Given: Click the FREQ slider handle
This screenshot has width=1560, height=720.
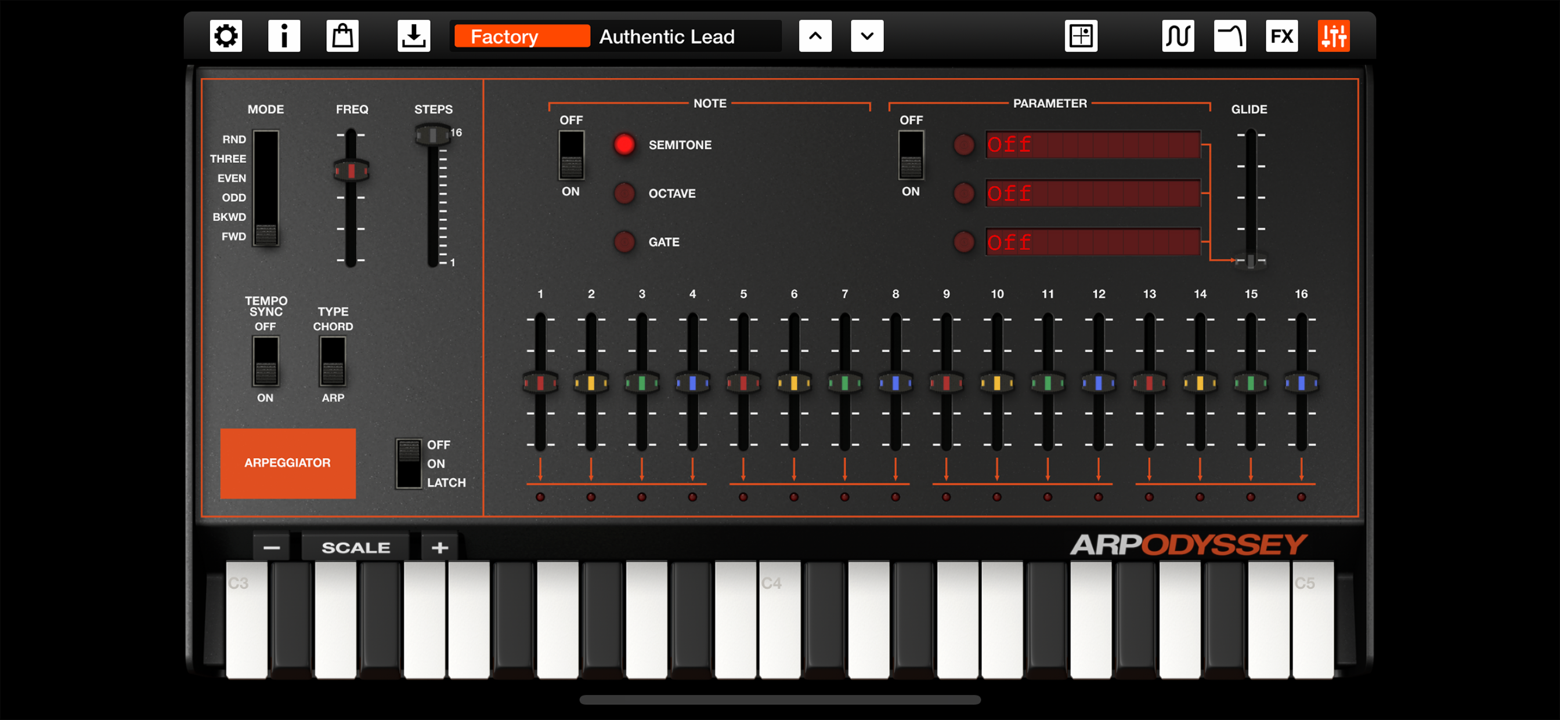Looking at the screenshot, I should coord(351,170).
